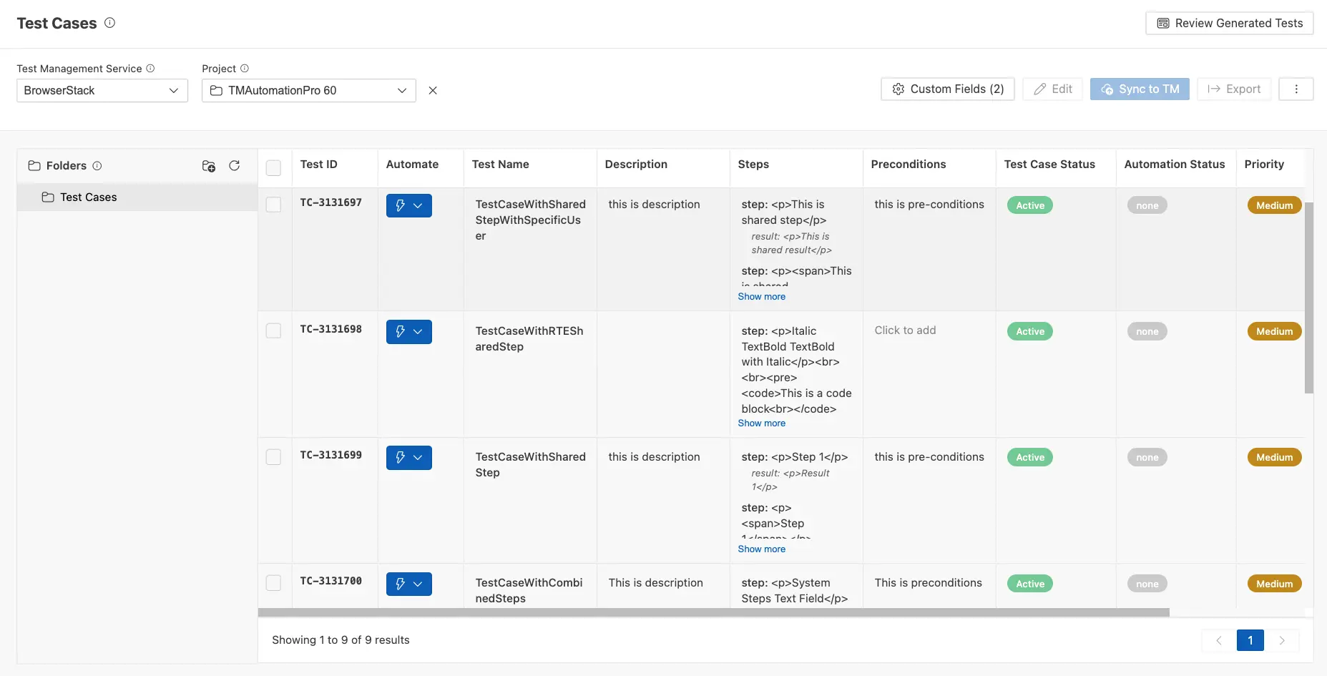Click Review Generated Tests
1327x676 pixels.
tap(1229, 22)
